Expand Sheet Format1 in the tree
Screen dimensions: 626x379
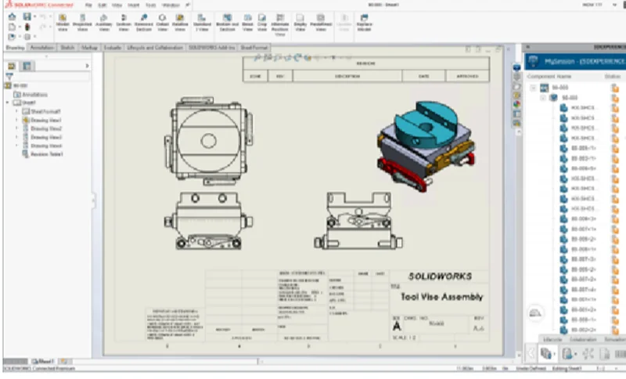coord(16,111)
